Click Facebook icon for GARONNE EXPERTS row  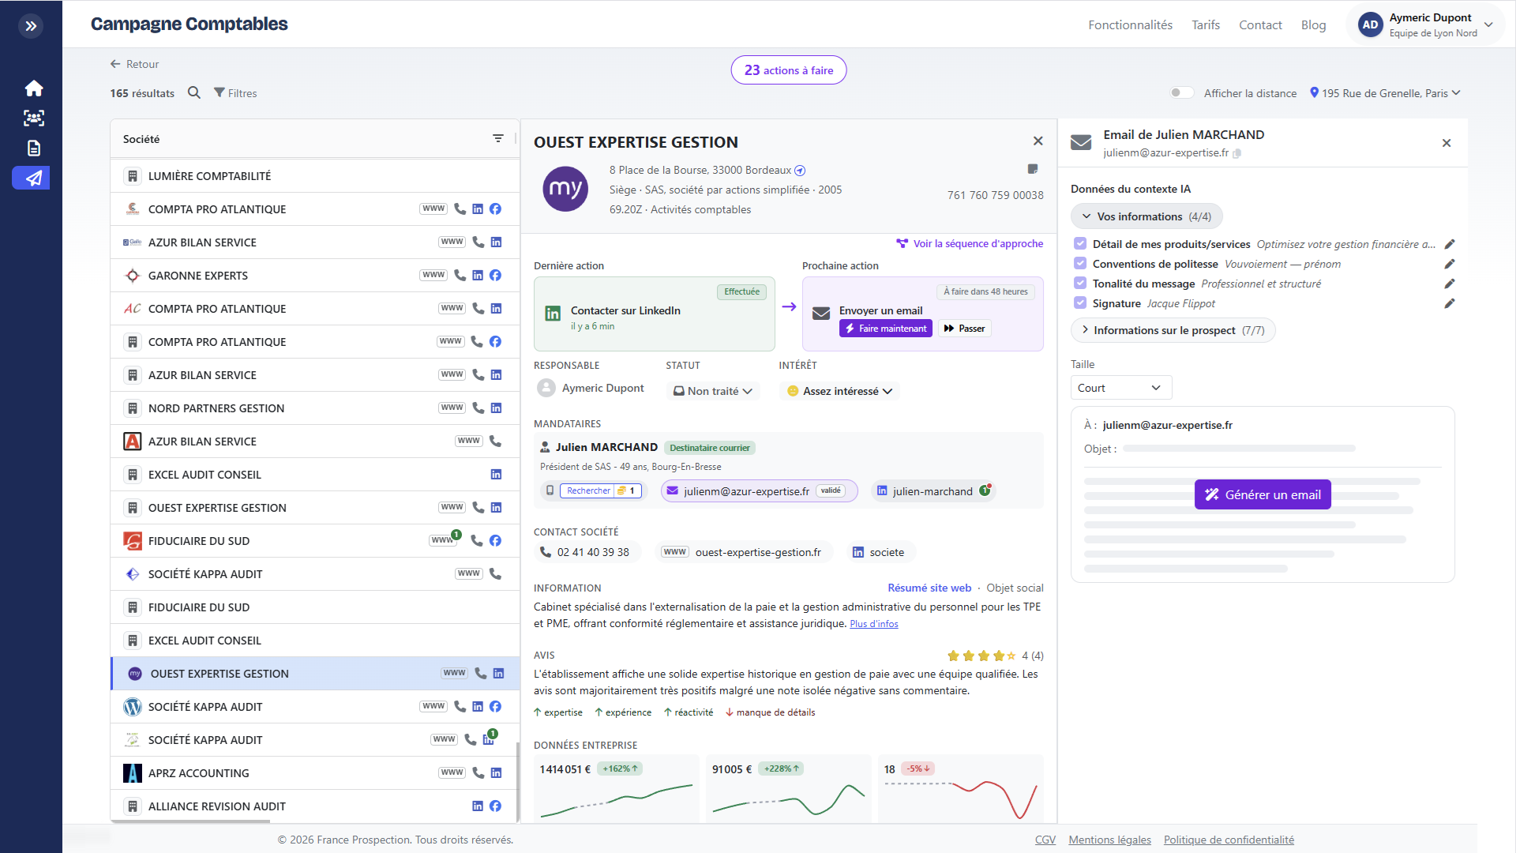tap(495, 275)
